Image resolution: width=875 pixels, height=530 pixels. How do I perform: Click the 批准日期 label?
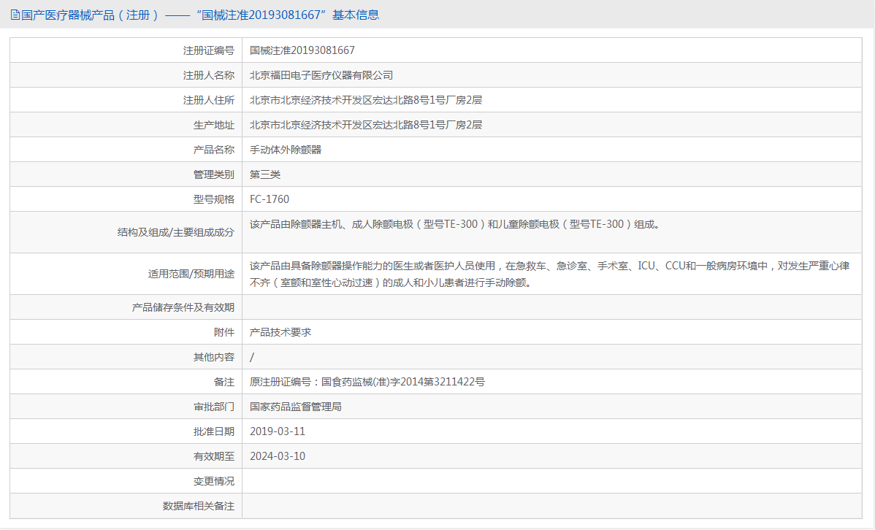pyautogui.click(x=214, y=431)
